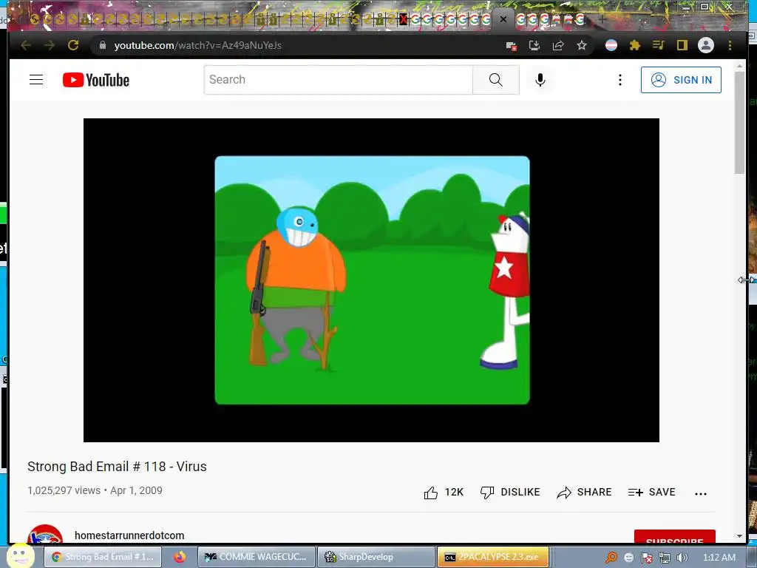This screenshot has width=757, height=568.
Task: Click the scrollbar up arrow
Action: point(739,65)
